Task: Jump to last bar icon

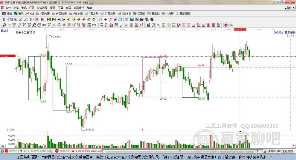Action: 54,19
